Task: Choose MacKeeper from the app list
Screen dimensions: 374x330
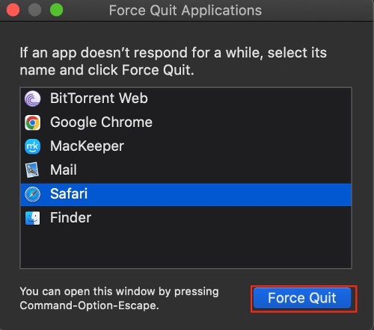Action: [x=87, y=146]
